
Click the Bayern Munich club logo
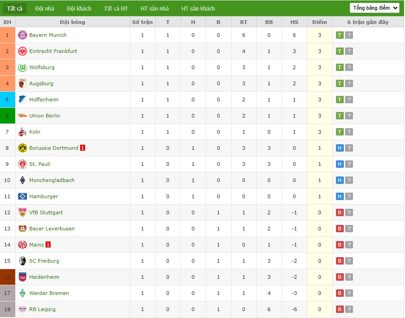23,35
